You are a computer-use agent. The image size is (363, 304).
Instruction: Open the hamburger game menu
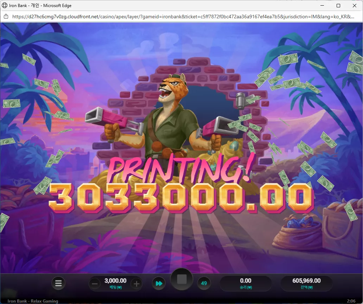click(58, 283)
